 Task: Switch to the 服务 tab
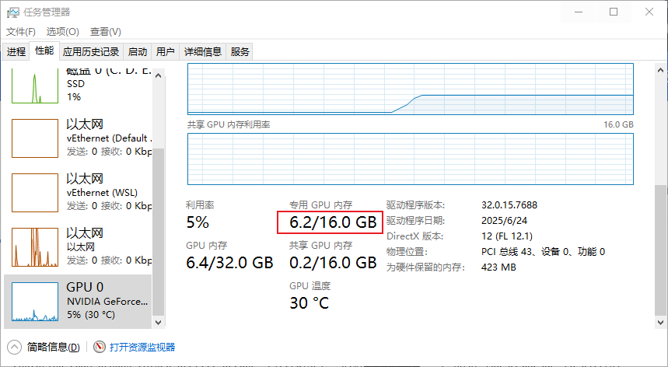click(x=240, y=52)
